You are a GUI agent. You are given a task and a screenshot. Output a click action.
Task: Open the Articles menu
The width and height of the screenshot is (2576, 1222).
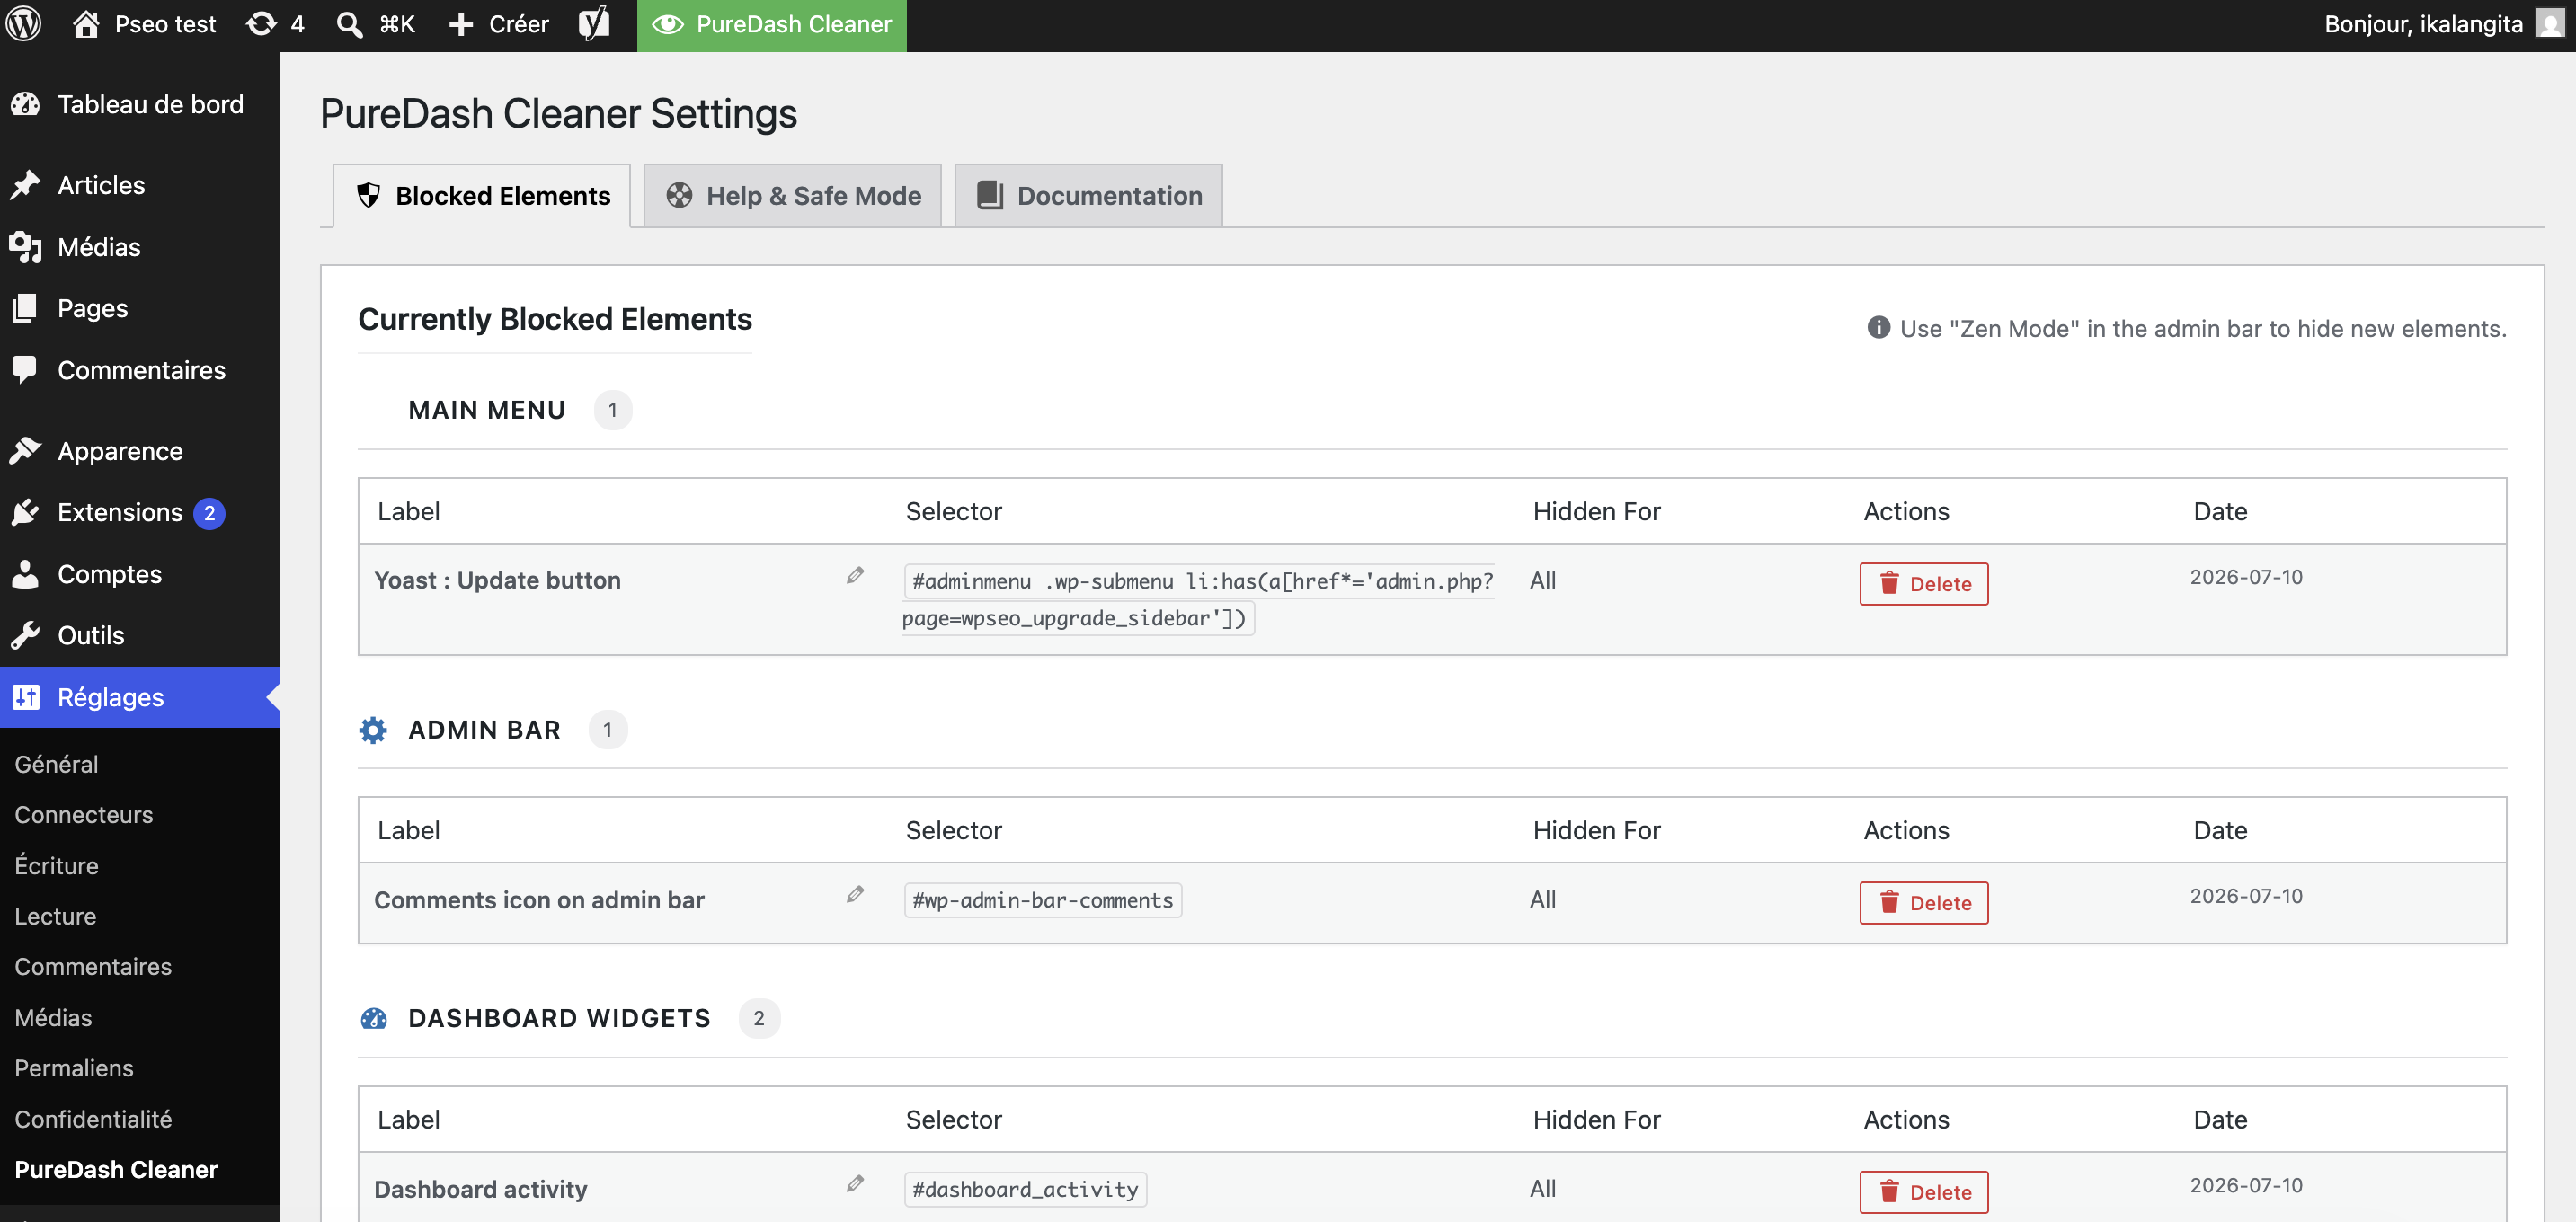coord(140,185)
